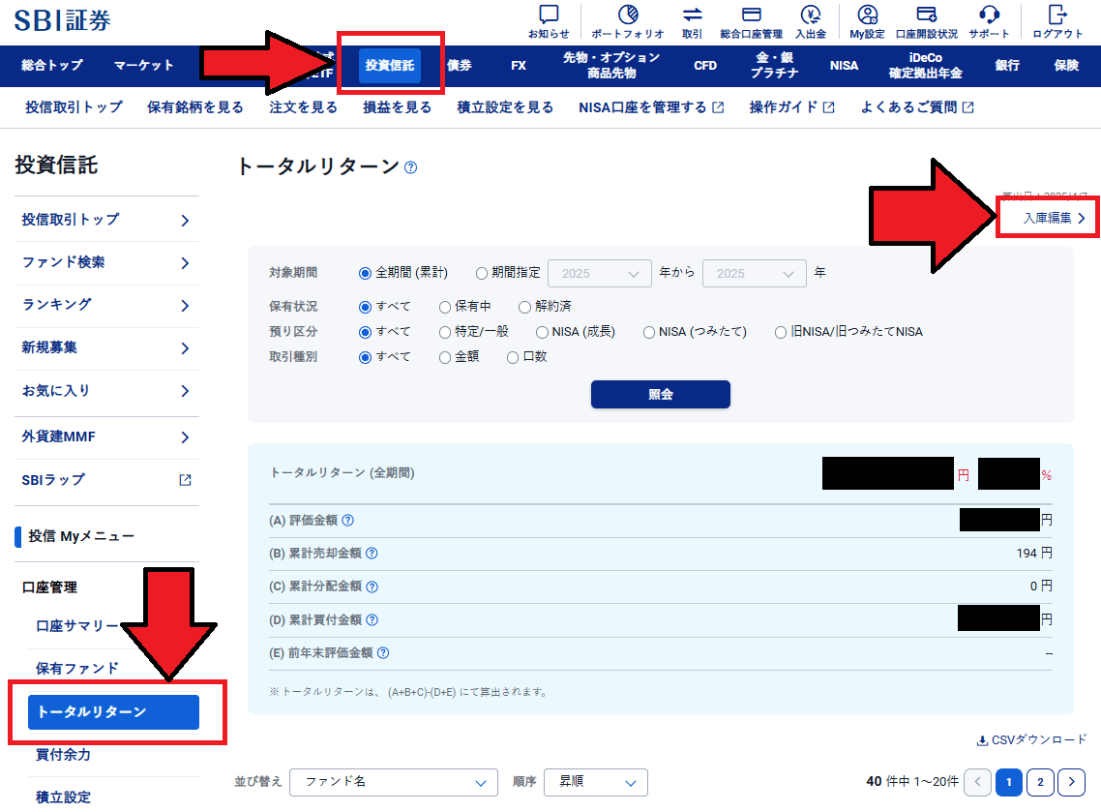Open 投資信託 main navigation tab

(x=390, y=65)
